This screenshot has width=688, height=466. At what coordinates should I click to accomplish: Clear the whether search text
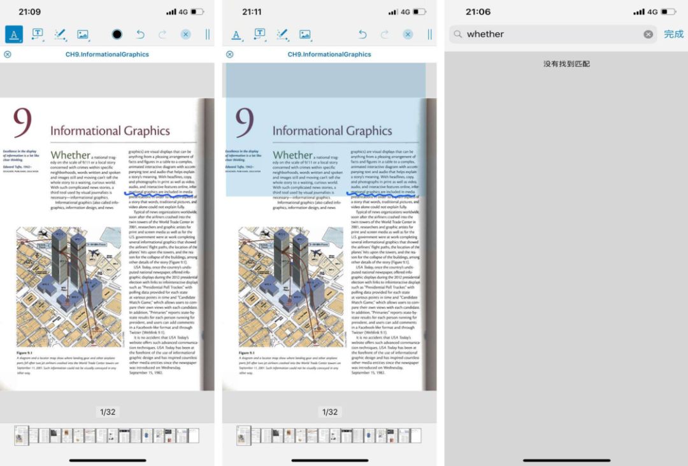pyautogui.click(x=648, y=34)
